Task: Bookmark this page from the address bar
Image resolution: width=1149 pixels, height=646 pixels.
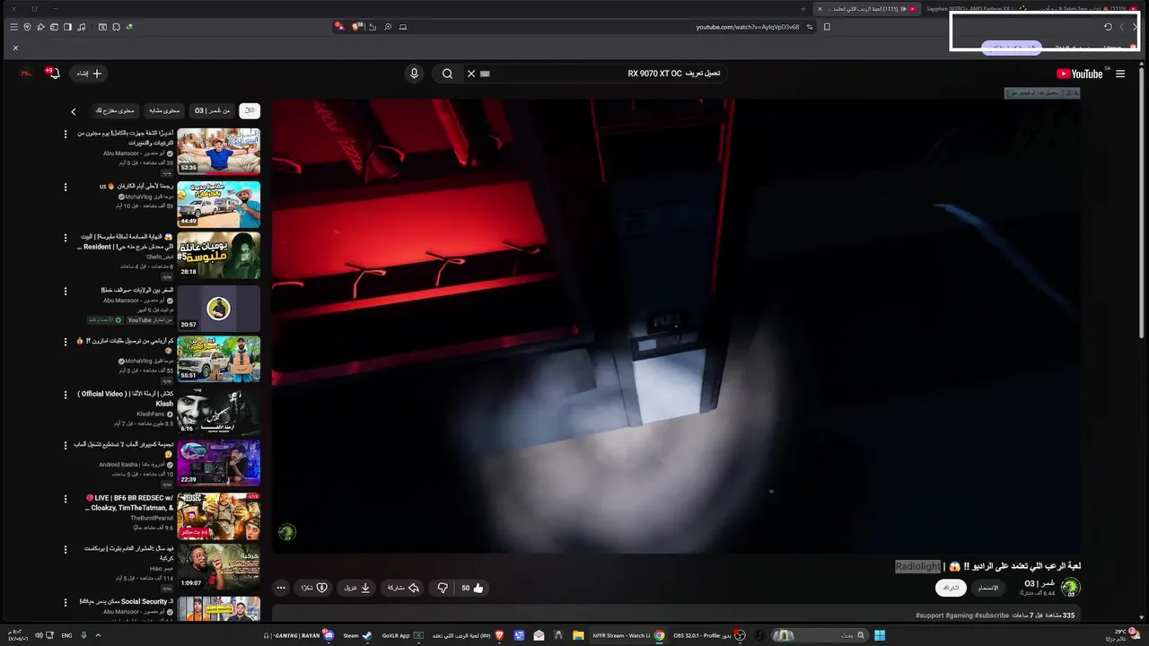Action: 827,27
